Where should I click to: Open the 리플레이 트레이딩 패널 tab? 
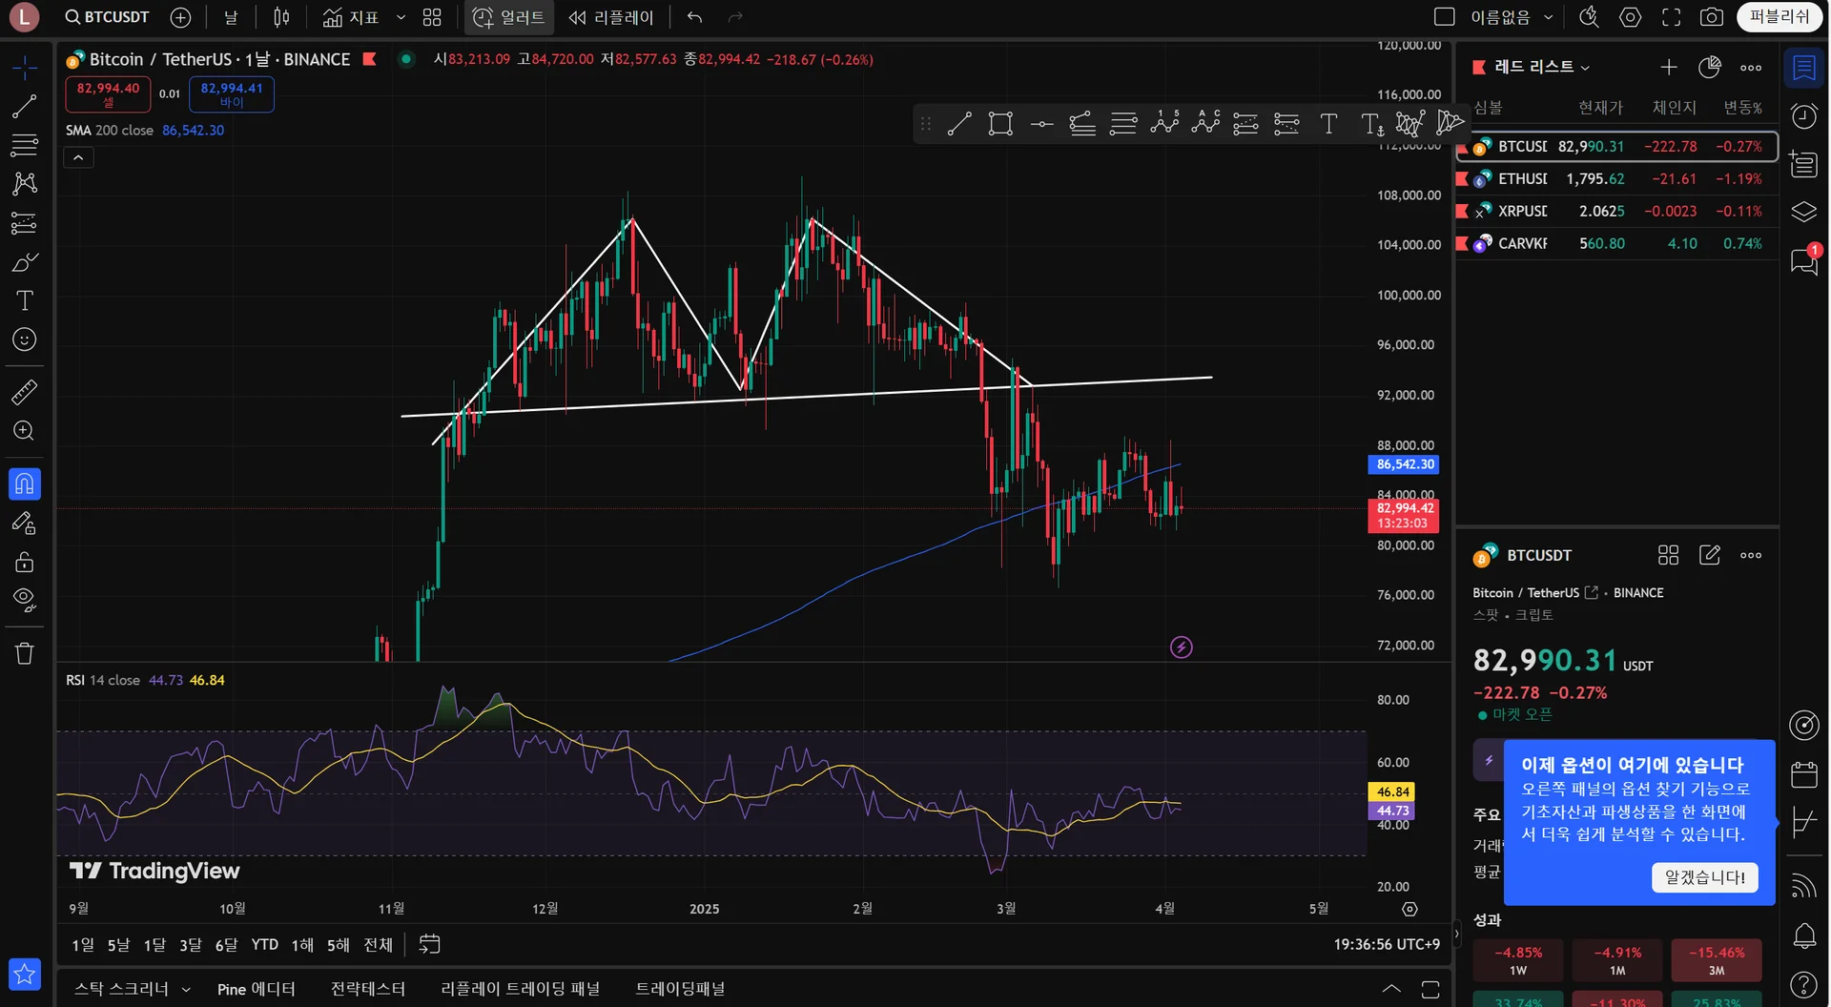521,989
